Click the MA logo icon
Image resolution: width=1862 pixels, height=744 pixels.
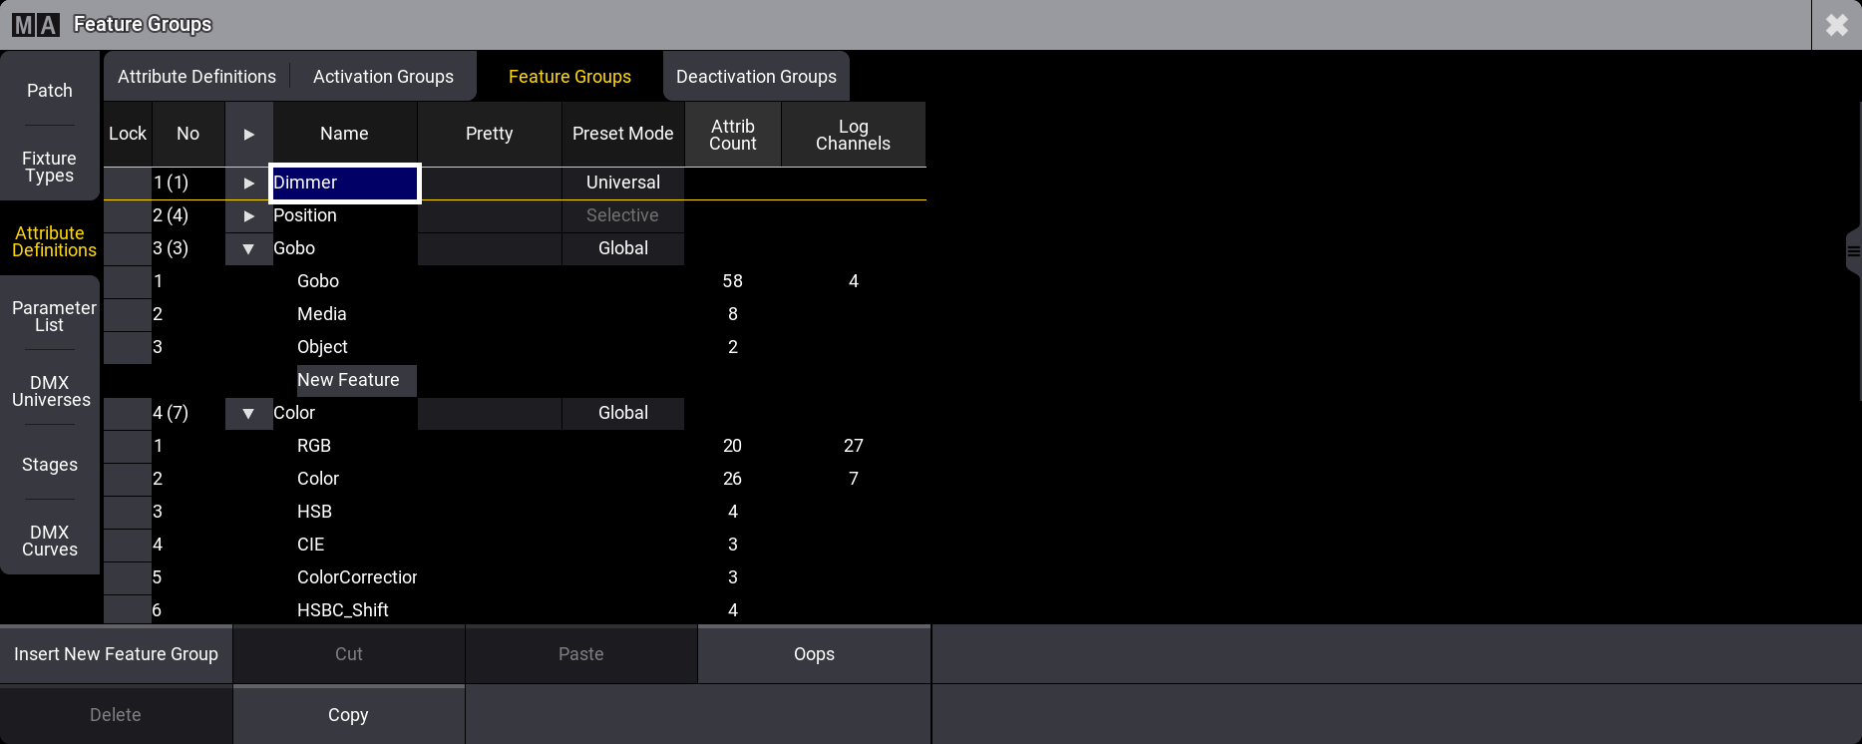36,25
